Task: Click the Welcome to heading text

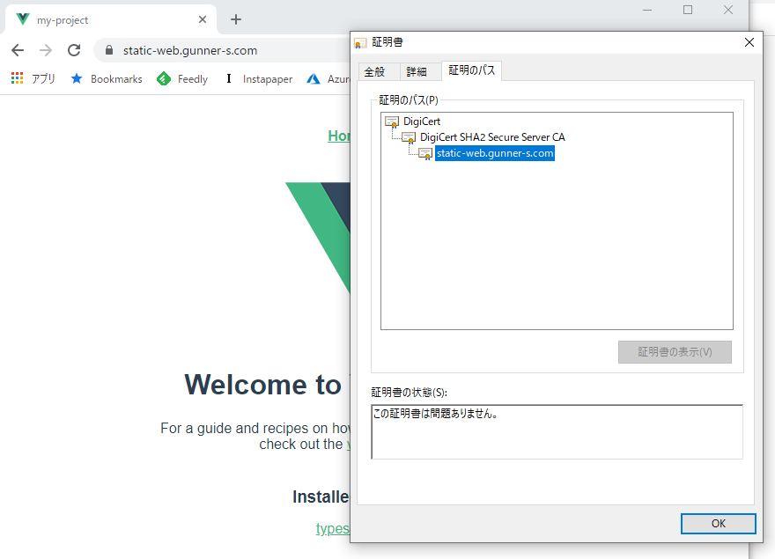Action: (x=263, y=385)
